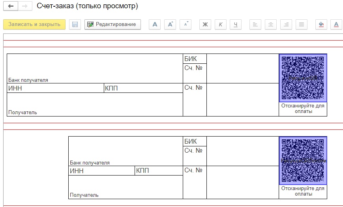Click the floppy disk save icon
This screenshot has width=343, height=207.
tap(75, 24)
